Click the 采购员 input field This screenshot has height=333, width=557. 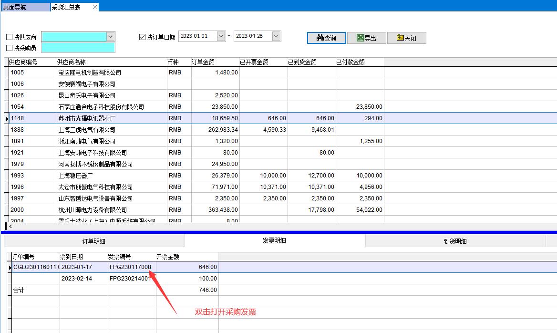(78, 48)
